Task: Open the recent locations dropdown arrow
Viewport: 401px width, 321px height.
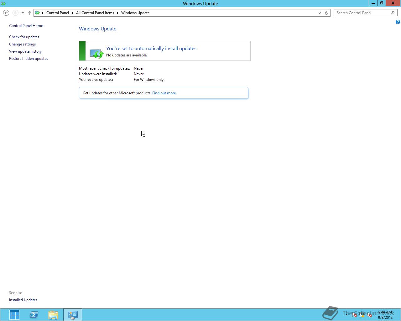Action: (x=23, y=13)
